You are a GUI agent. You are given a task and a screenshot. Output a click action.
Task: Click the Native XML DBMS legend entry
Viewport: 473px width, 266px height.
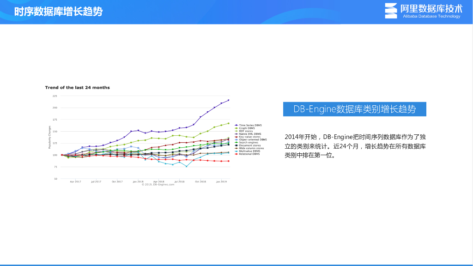coord(249,134)
